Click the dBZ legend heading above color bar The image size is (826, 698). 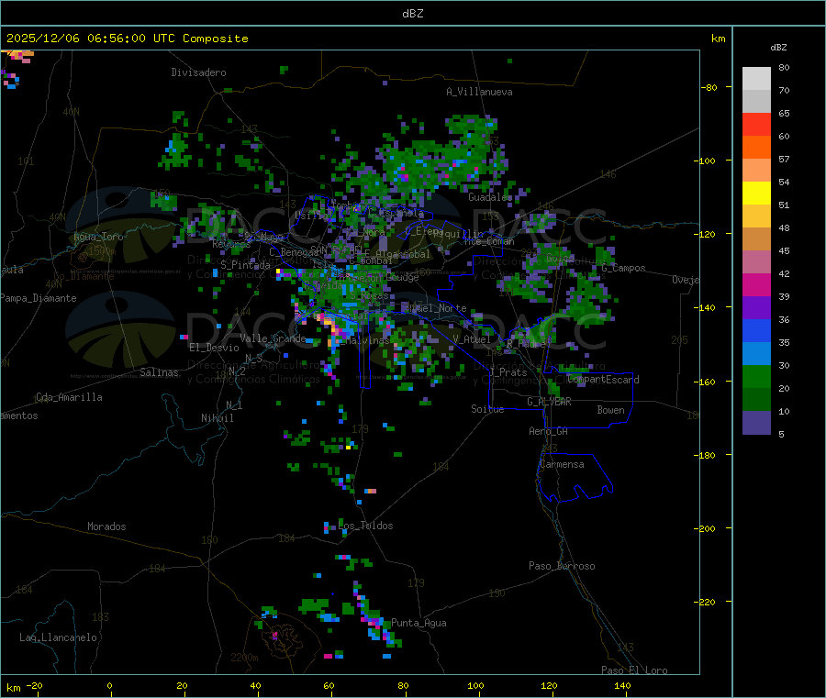tap(778, 48)
